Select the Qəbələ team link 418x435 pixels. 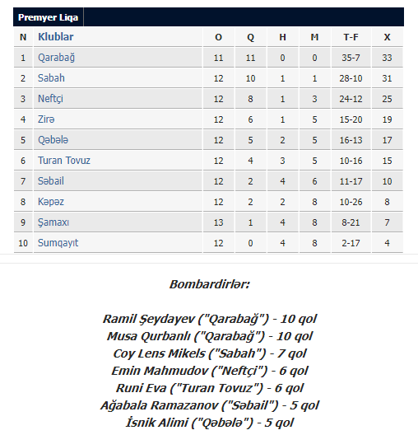click(53, 140)
